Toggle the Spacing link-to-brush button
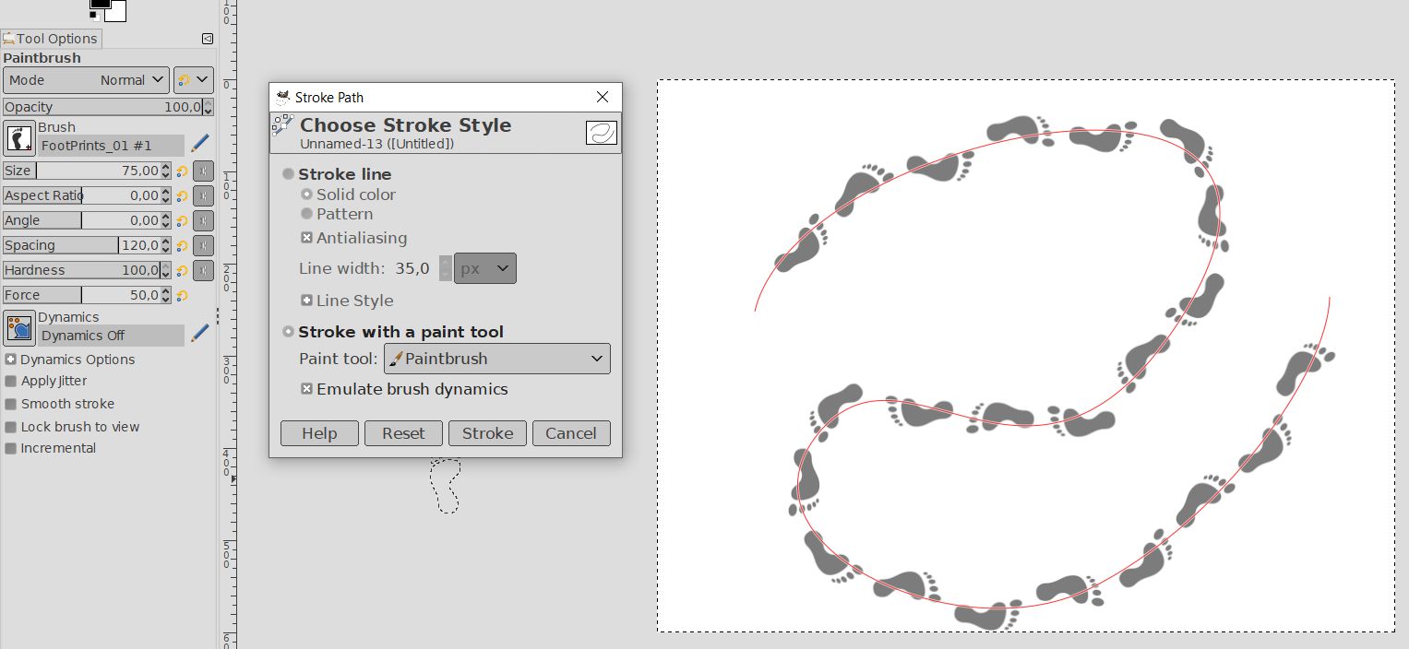This screenshot has width=1409, height=649. (203, 245)
